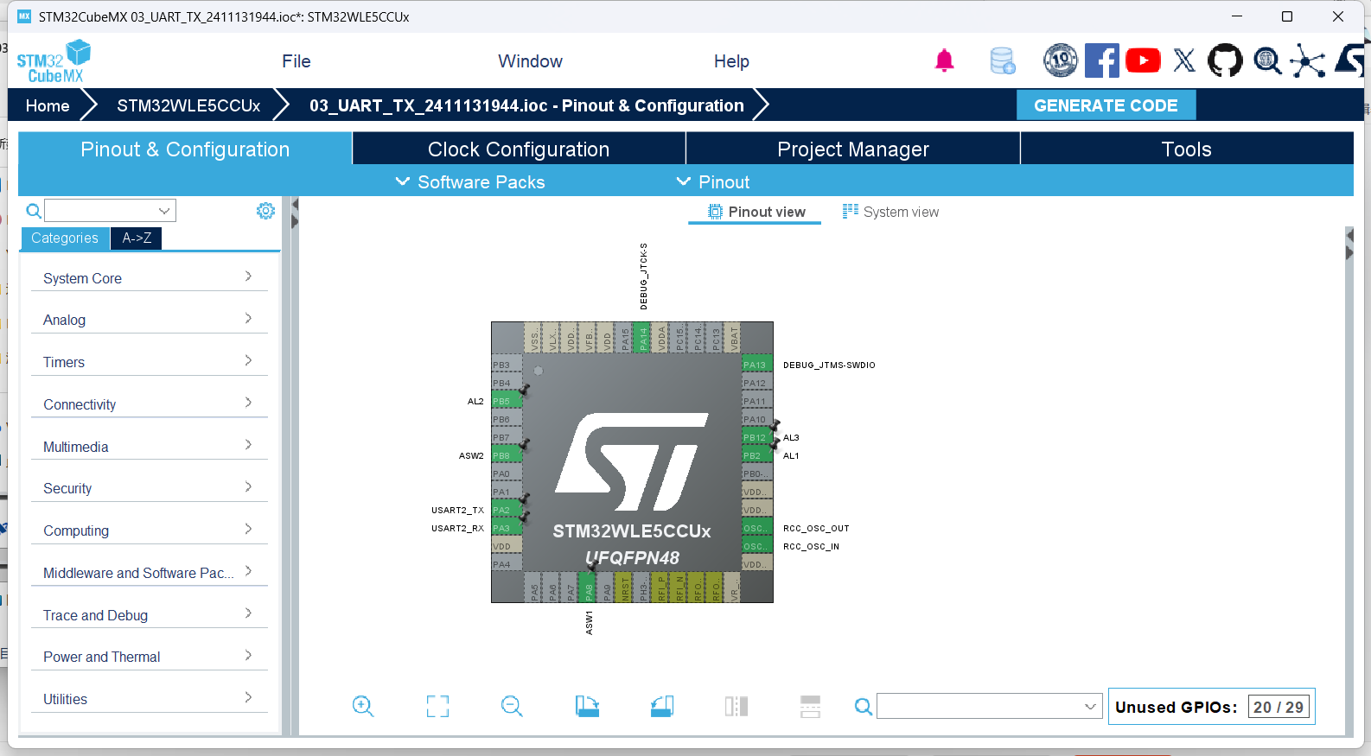This screenshot has width=1371, height=756.
Task: Rotate the chip view clockwise
Action: click(587, 707)
